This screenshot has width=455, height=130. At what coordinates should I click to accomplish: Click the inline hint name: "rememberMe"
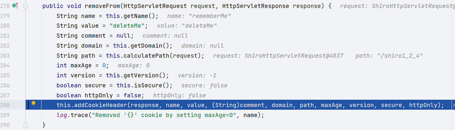(x=199, y=16)
